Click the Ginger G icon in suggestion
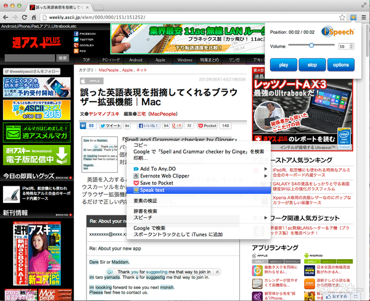The image size is (370, 301). pos(110,272)
